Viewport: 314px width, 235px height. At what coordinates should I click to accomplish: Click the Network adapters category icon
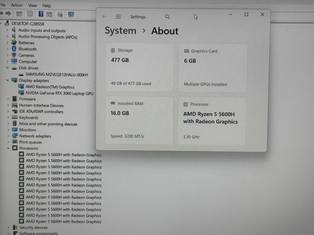click(15, 136)
